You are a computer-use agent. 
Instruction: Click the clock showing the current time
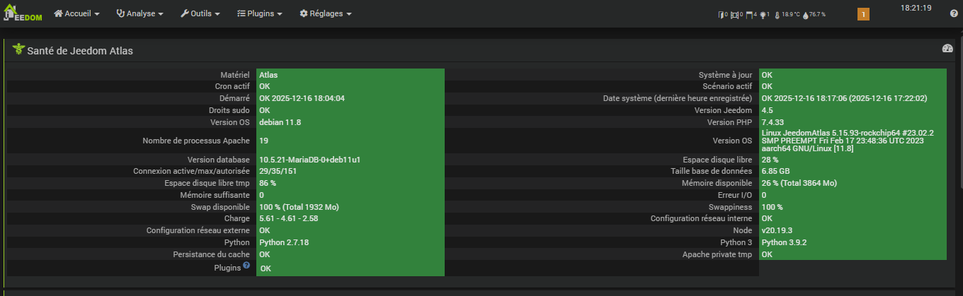(x=916, y=8)
